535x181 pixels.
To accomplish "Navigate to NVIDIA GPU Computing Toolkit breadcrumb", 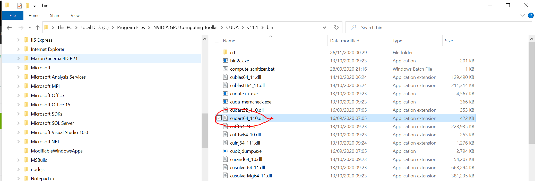I will tap(186, 27).
